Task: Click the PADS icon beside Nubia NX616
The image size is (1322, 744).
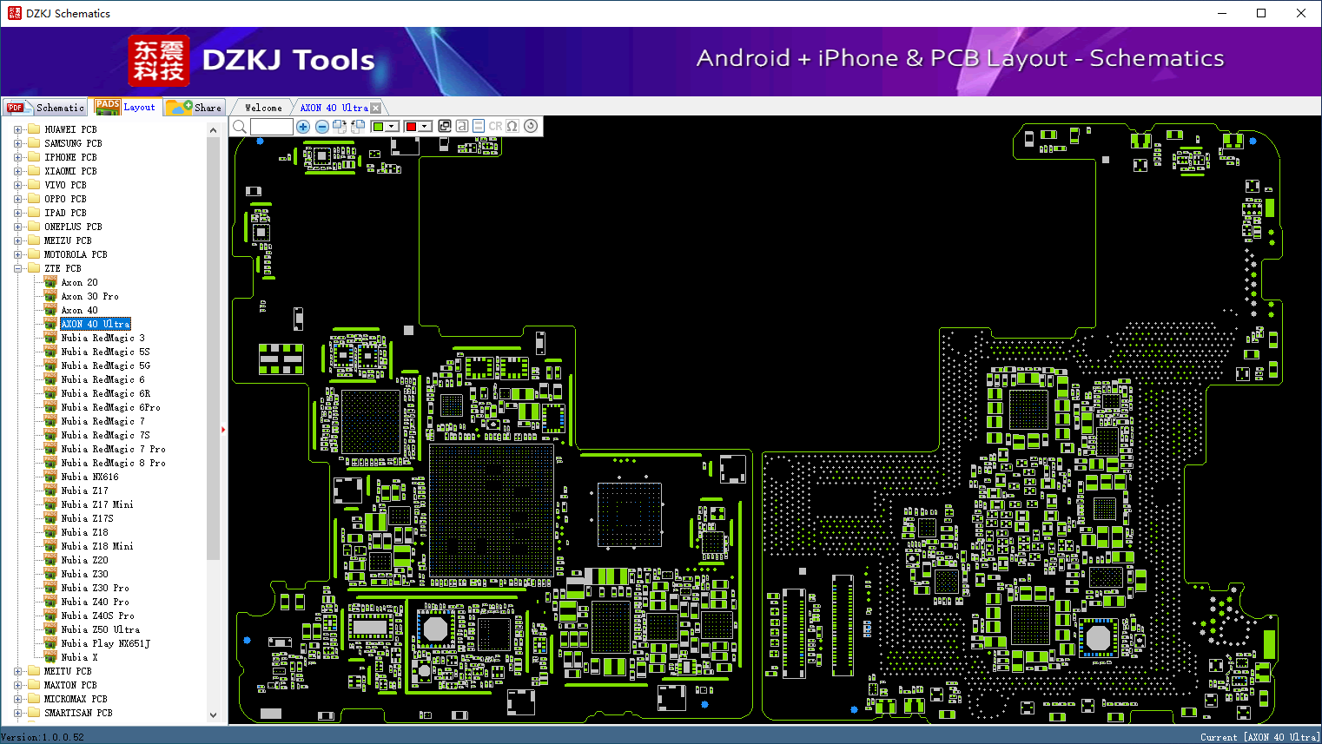Action: tap(50, 477)
